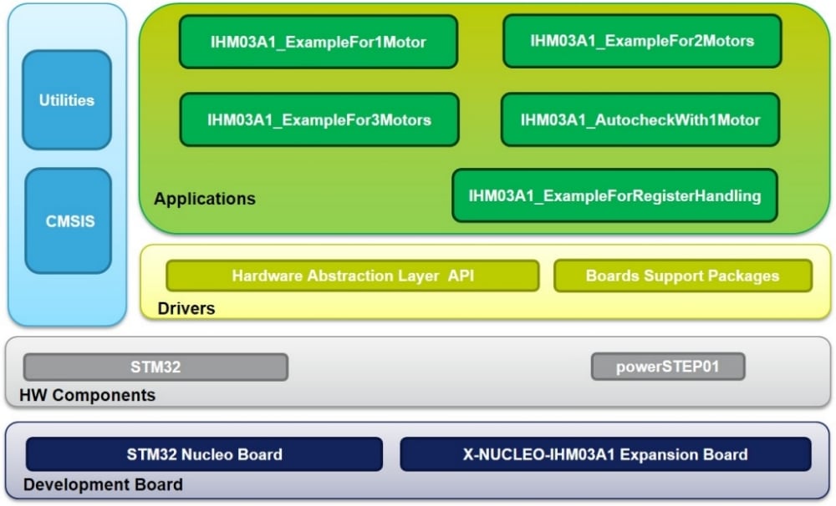
Task: Click light blue panel area below CMSIS
Action: pos(67,299)
